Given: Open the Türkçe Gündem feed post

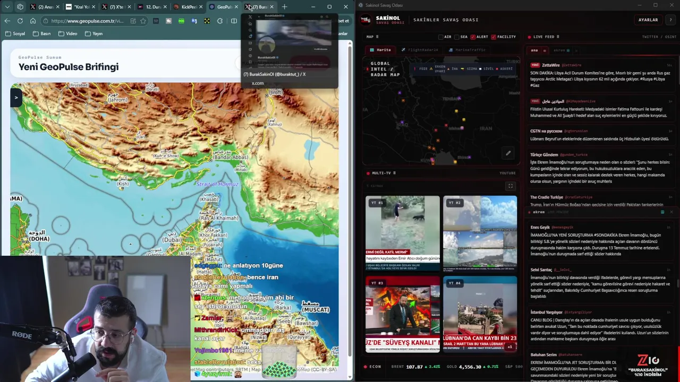Looking at the screenshot, I should tap(601, 168).
